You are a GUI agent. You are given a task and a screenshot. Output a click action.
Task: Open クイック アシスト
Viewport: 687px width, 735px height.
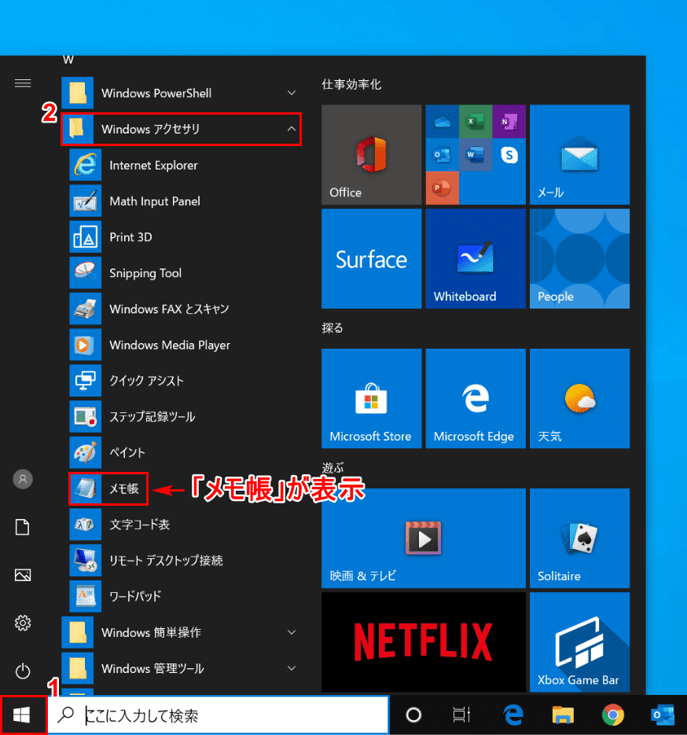183,381
